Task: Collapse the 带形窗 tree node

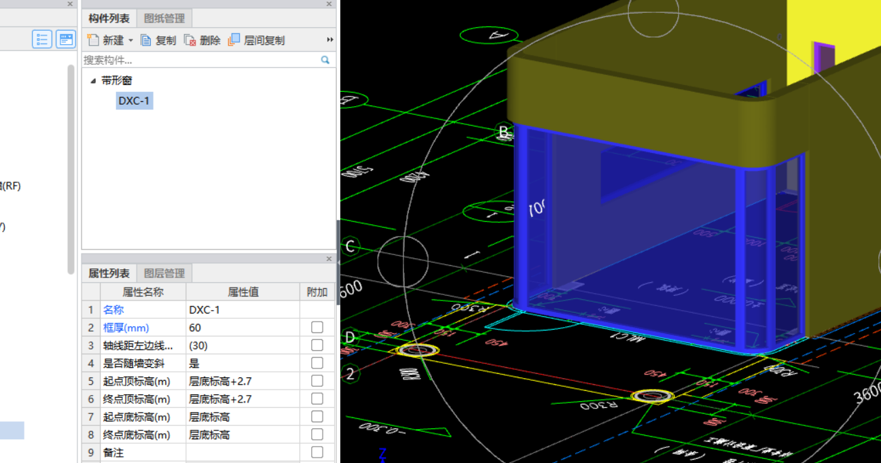Action: click(93, 81)
